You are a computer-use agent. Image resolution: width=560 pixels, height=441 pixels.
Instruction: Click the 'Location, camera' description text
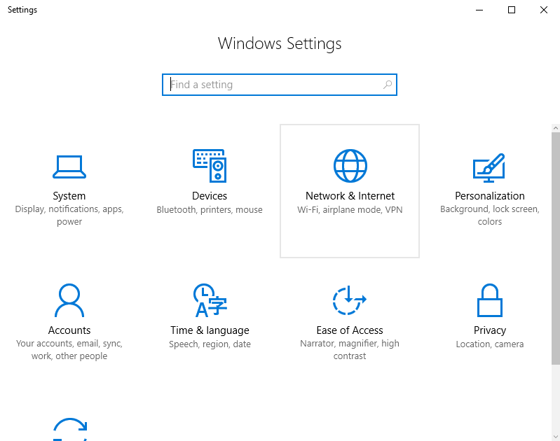coord(489,344)
